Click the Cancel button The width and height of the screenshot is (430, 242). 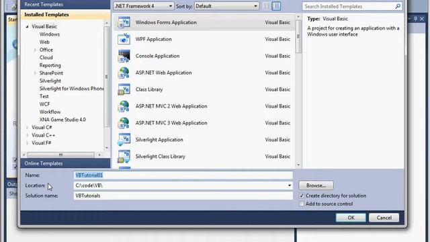tap(384, 218)
